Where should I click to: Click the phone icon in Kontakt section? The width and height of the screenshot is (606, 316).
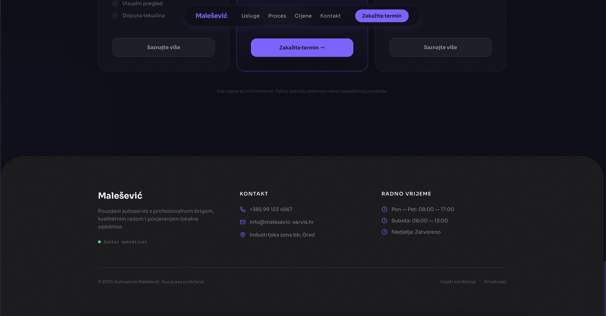pos(243,209)
